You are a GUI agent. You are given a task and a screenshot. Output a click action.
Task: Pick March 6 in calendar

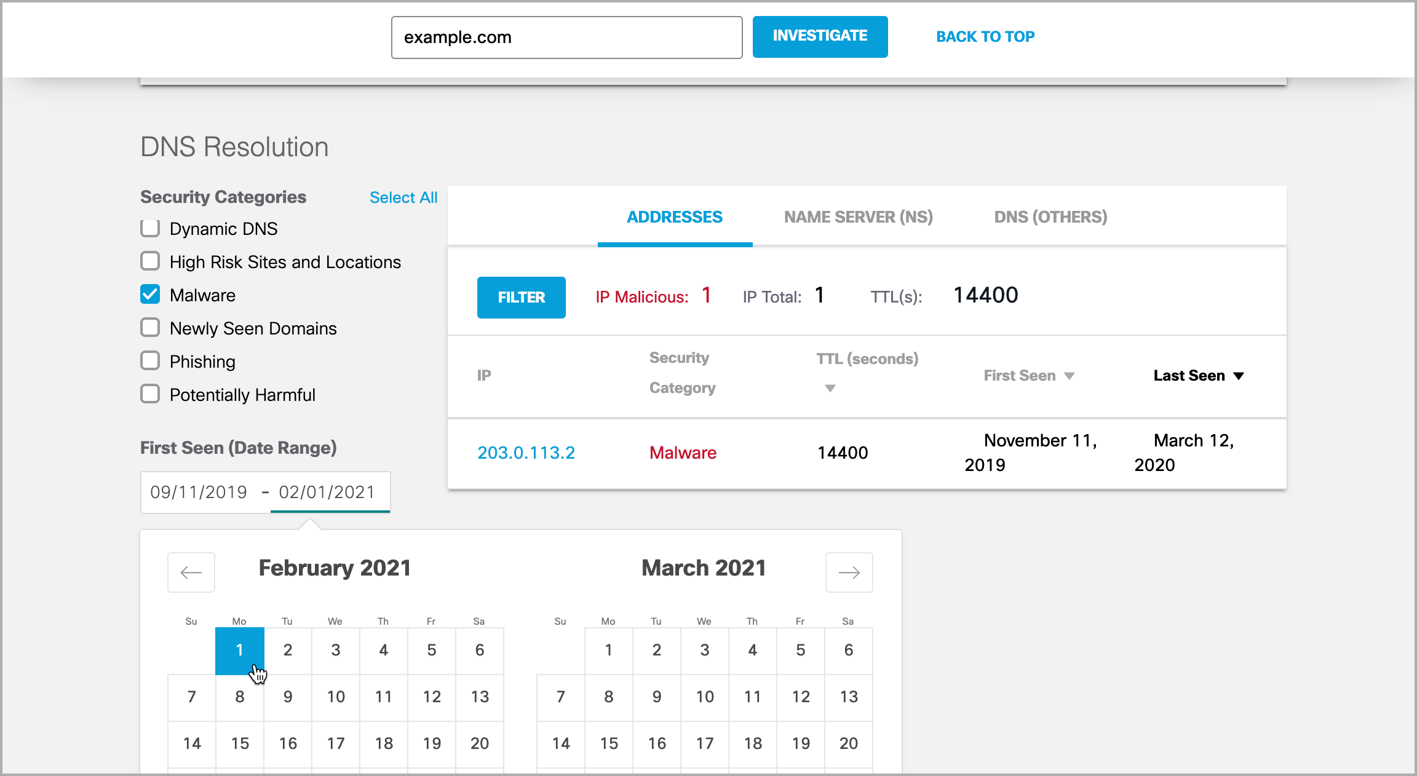(x=848, y=651)
